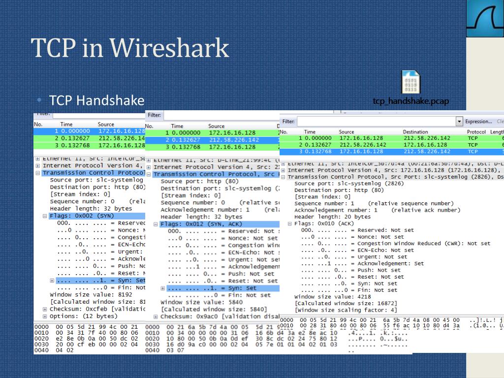This screenshot has height=378, width=504.
Task: Collapse Transmission Control Protocol in middle window
Action: pos(149,174)
